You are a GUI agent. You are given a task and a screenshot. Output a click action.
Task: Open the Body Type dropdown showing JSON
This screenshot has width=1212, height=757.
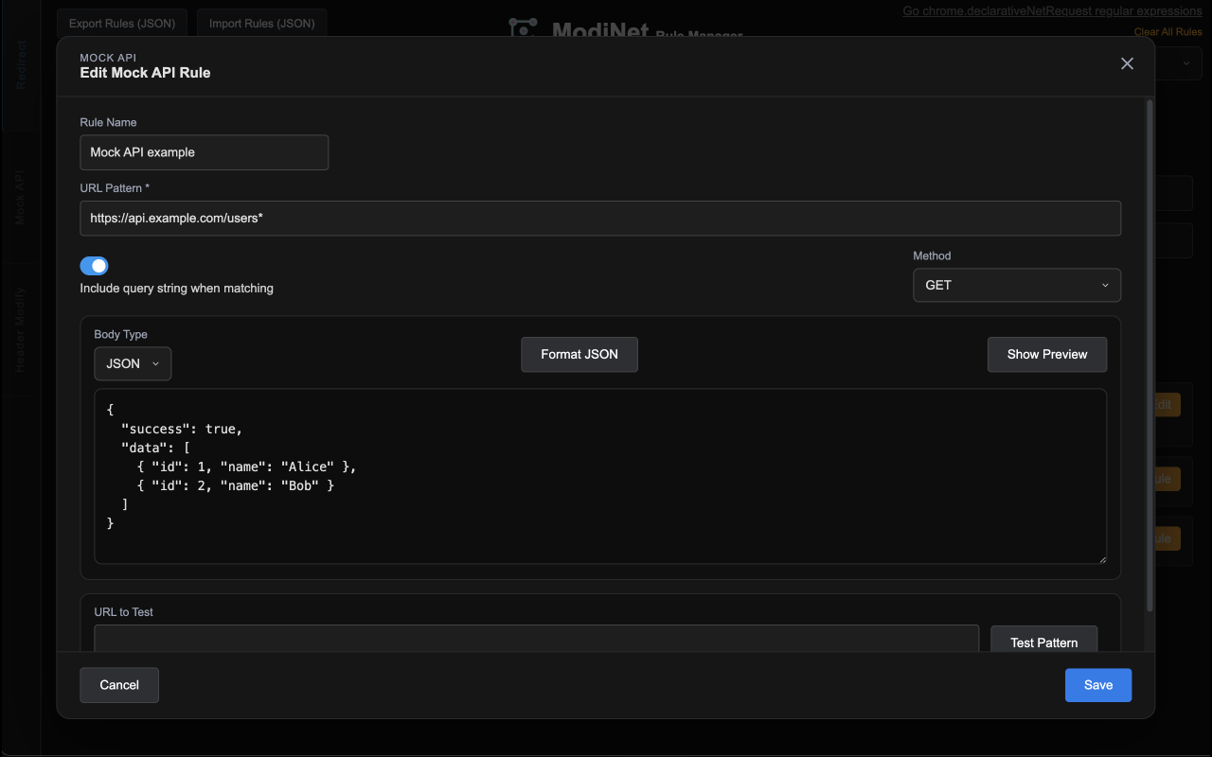point(133,363)
